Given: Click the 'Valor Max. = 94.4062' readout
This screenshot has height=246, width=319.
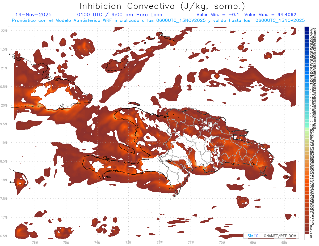Looking at the screenshot, I should [x=270, y=15].
